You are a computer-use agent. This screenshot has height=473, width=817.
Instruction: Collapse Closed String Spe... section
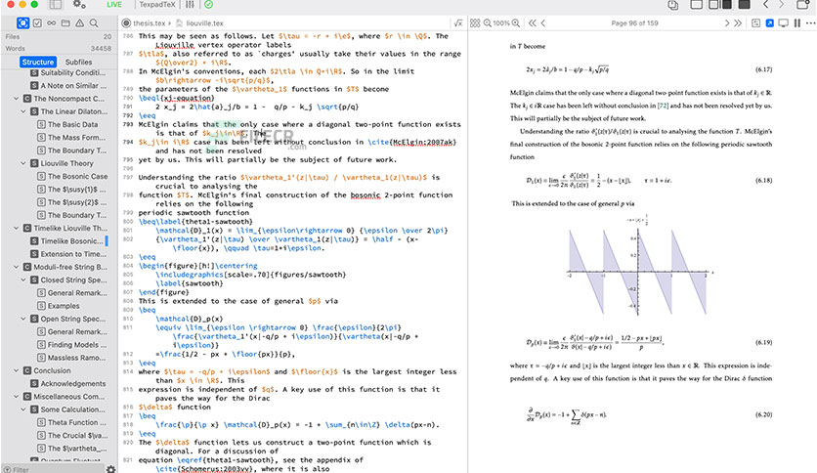click(23, 279)
